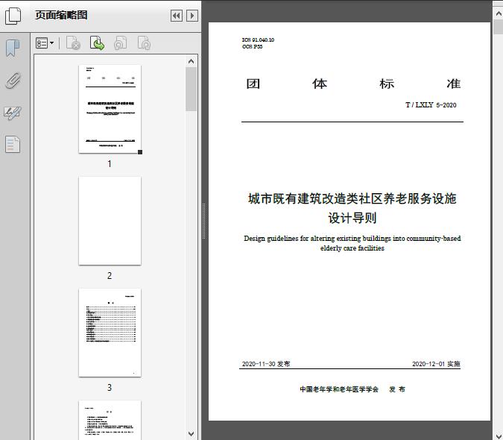Collapse the panel with double-arrow button
Viewport: 503px width, 440px height.
tap(177, 16)
